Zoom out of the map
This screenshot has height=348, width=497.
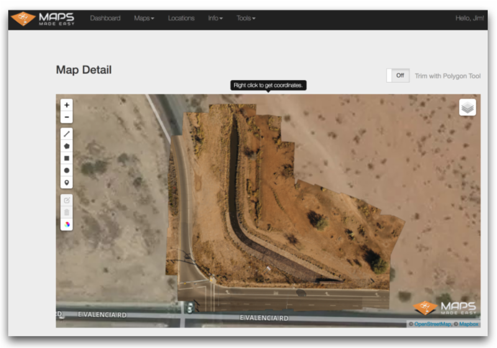(x=66, y=117)
